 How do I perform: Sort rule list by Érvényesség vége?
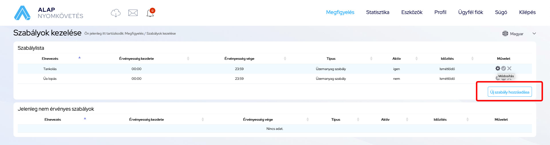[239, 59]
